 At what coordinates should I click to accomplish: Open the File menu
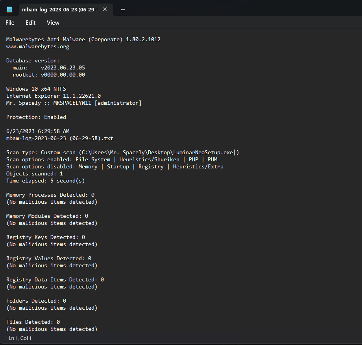[10, 23]
